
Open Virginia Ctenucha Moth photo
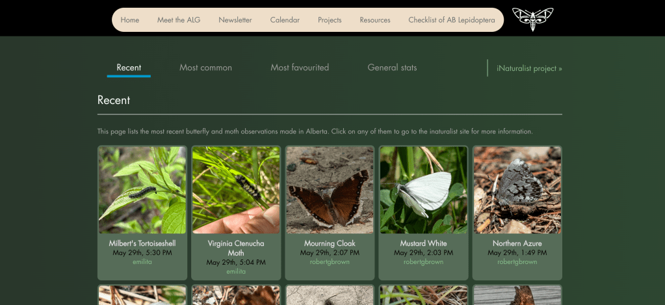pos(236,190)
